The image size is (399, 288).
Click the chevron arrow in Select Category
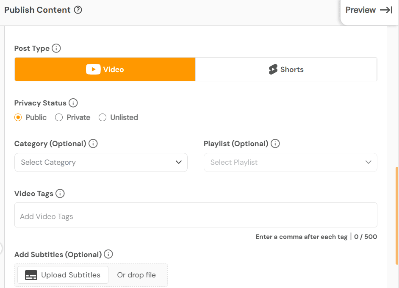(179, 162)
